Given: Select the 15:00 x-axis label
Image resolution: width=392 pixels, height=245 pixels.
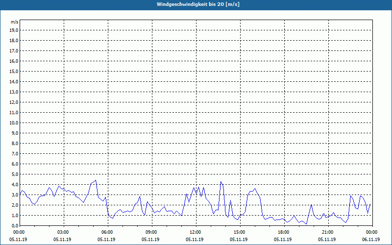Looking at the screenshot, I should tap(239, 232).
